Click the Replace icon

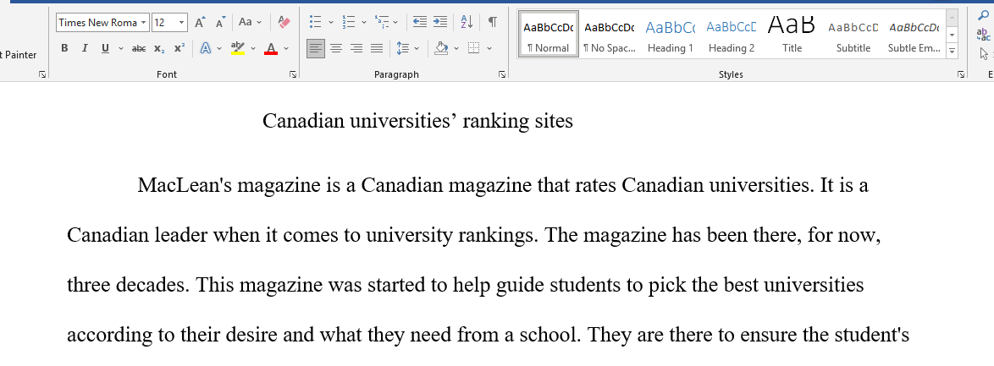[984, 35]
